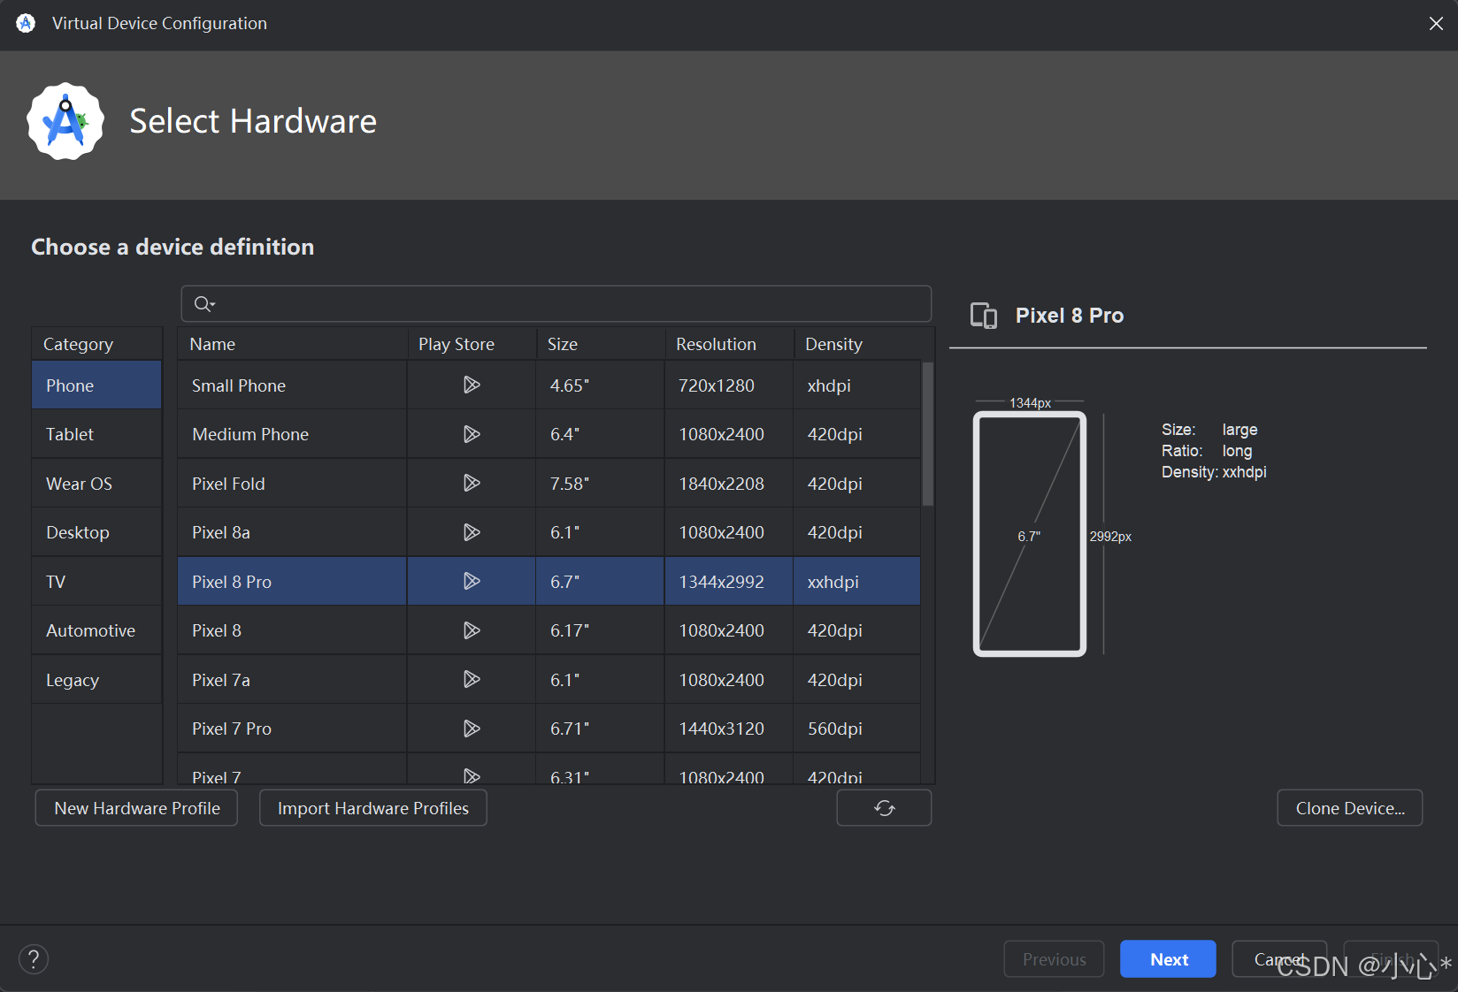The height and width of the screenshot is (992, 1458).
Task: Click the 1344x2992 resolution cell
Action: click(729, 582)
